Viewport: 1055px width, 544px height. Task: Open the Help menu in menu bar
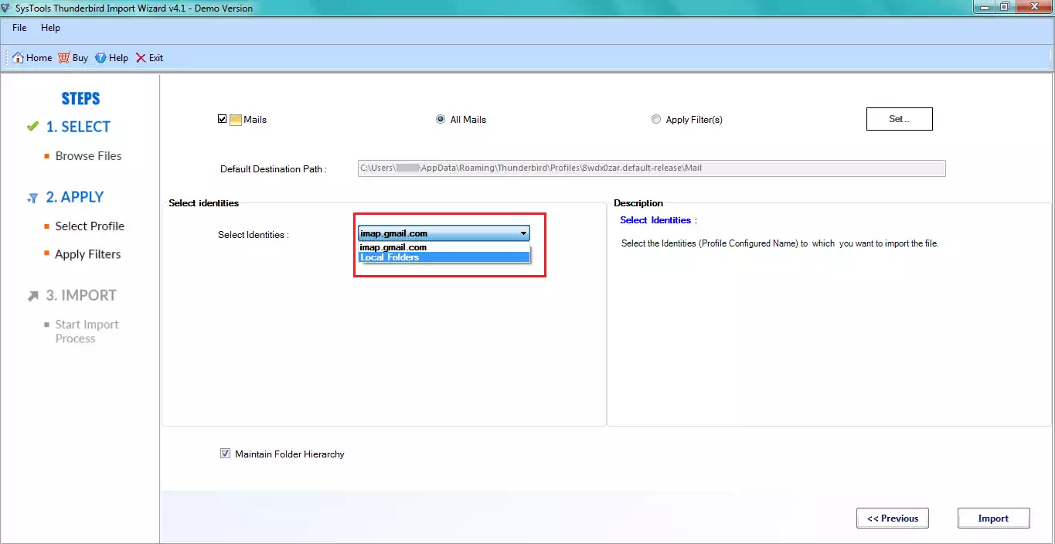click(50, 28)
